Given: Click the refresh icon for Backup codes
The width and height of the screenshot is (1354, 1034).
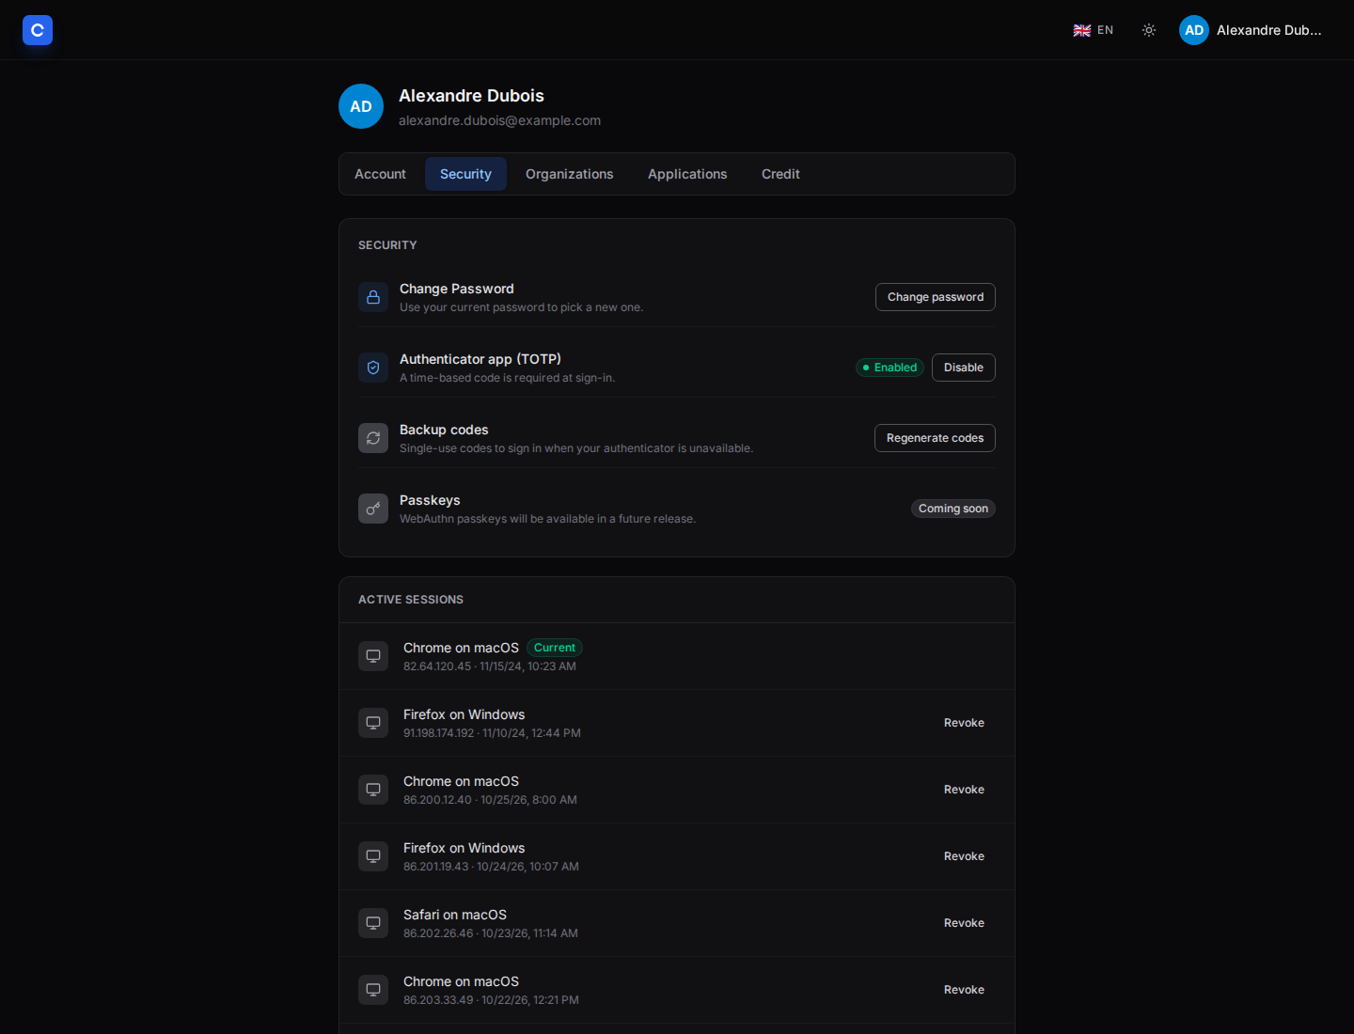Looking at the screenshot, I should pyautogui.click(x=373, y=438).
